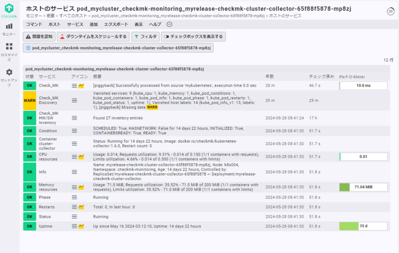Open action menu for Status service

(x=74, y=217)
